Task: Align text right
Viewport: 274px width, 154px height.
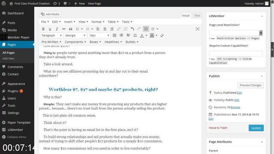Action: pyautogui.click(x=112, y=29)
